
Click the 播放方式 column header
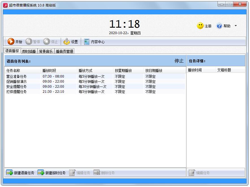coord(95,70)
